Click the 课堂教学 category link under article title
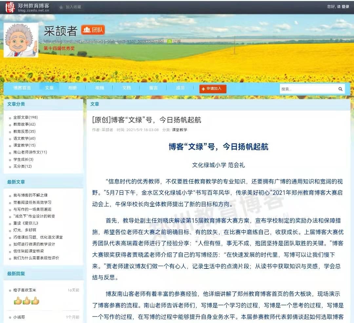The image size is (354, 323). (180, 130)
